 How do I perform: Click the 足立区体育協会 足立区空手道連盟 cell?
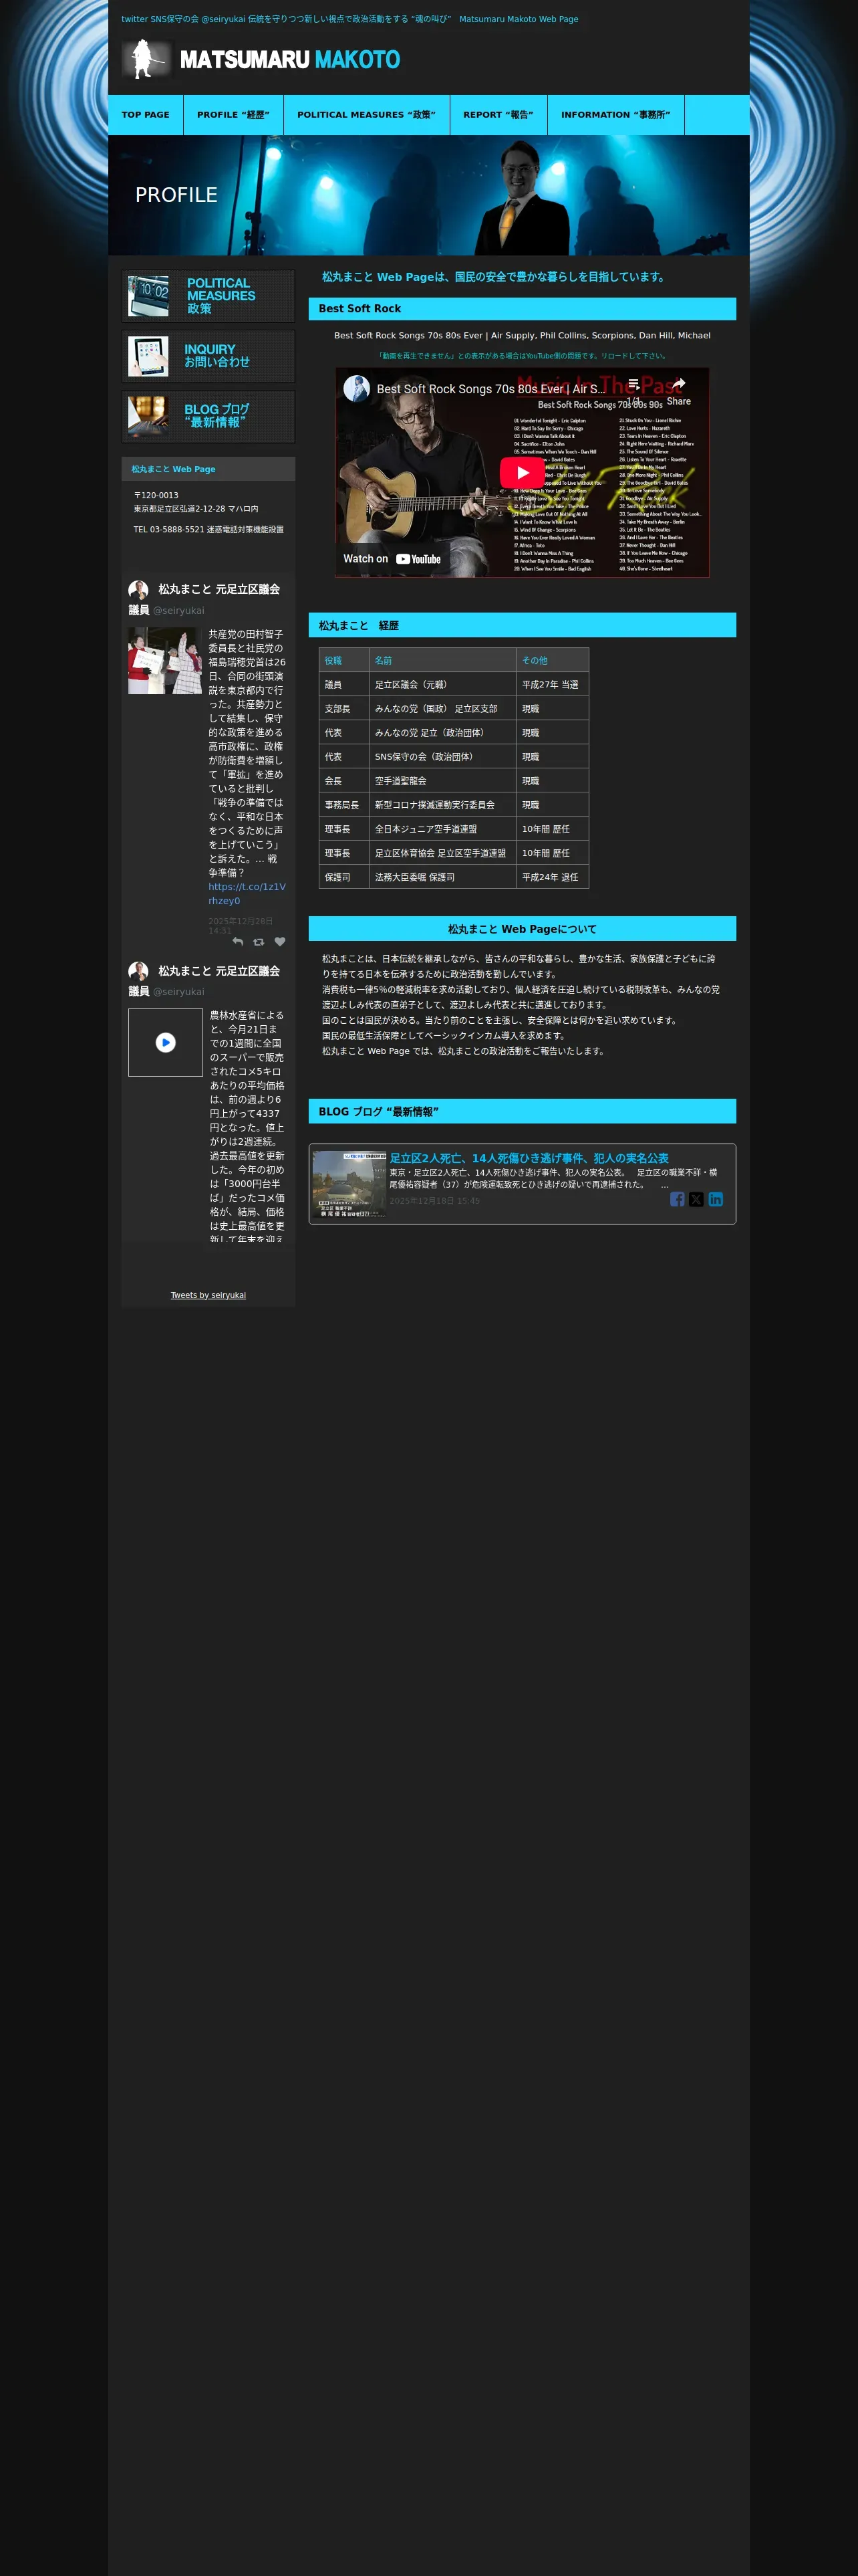click(442, 853)
